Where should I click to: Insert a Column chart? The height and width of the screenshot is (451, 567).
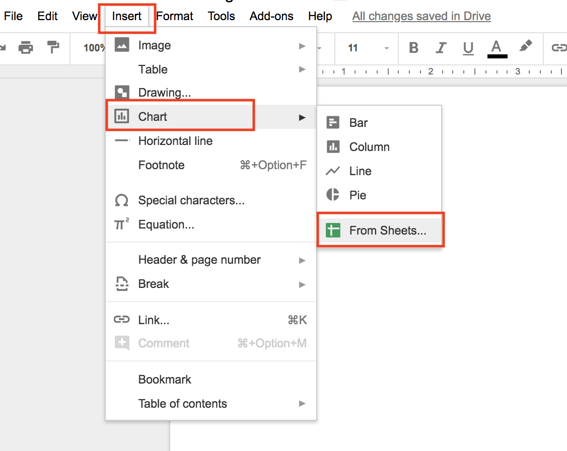click(369, 146)
